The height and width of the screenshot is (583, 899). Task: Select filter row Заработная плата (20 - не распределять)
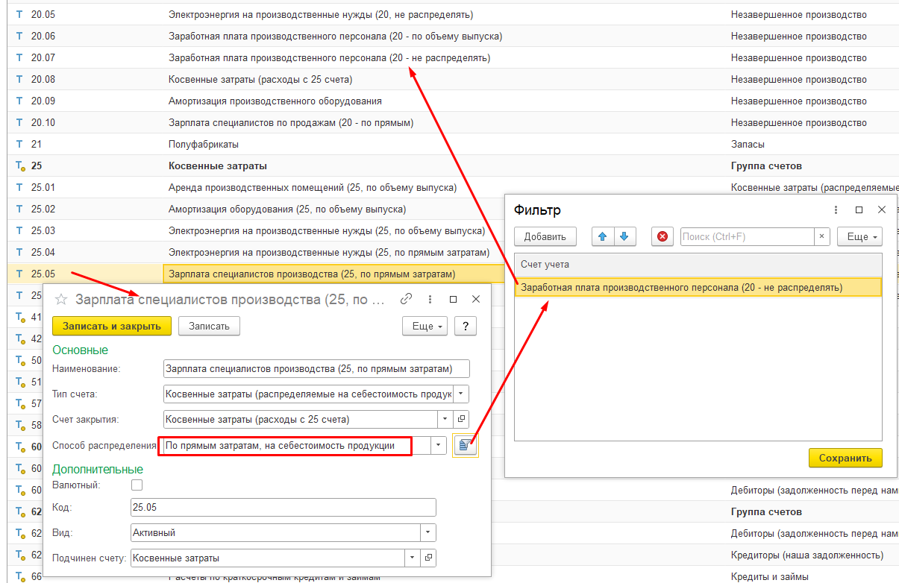698,287
